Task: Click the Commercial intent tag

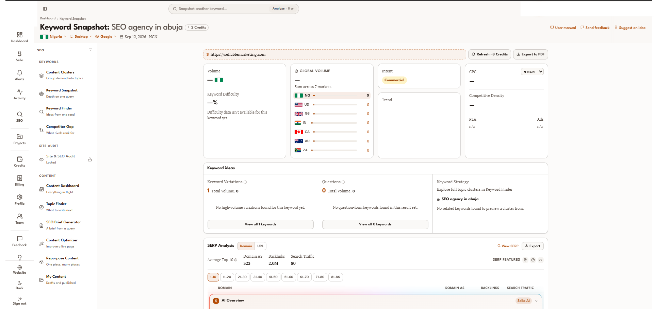Action: [394, 80]
